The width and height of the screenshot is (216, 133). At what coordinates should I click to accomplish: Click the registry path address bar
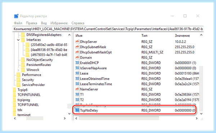coord(108,29)
